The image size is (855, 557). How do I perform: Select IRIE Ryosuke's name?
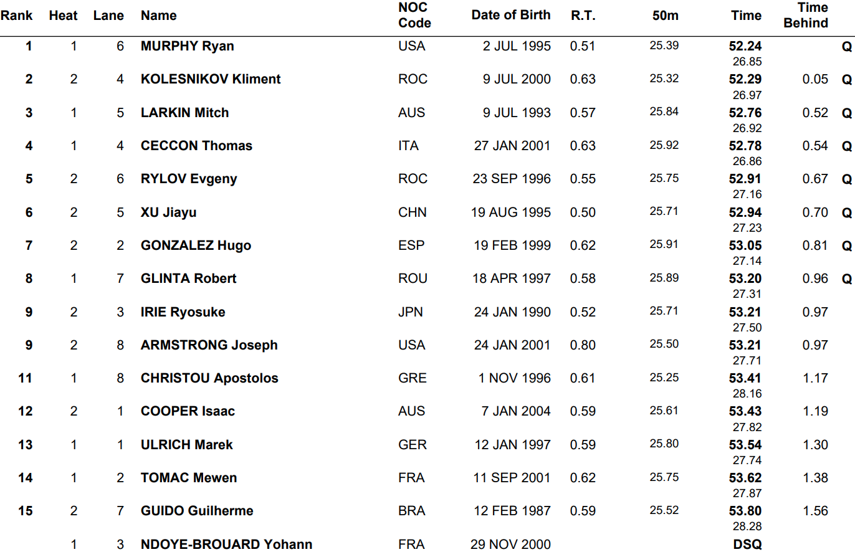pos(183,312)
